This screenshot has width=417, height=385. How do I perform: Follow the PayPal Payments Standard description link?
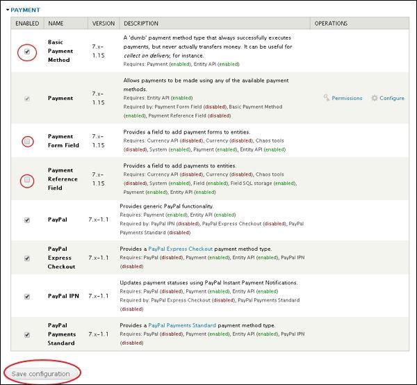[182, 325]
